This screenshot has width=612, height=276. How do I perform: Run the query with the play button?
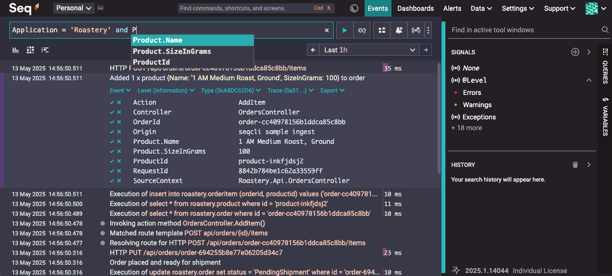344,30
